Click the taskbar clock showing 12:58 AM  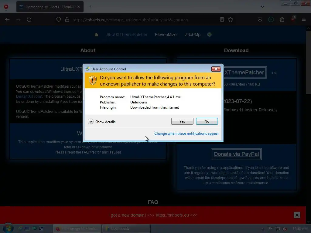300,229
